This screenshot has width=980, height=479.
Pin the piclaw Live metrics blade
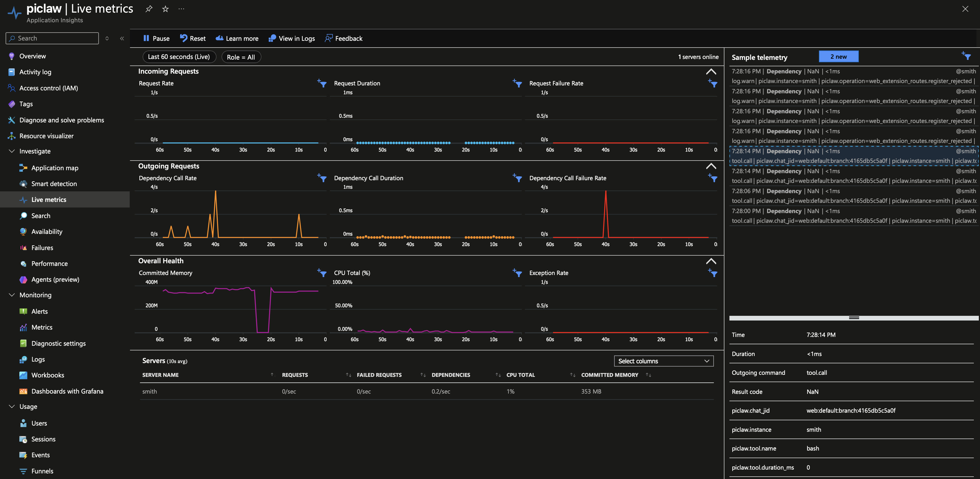pyautogui.click(x=149, y=9)
